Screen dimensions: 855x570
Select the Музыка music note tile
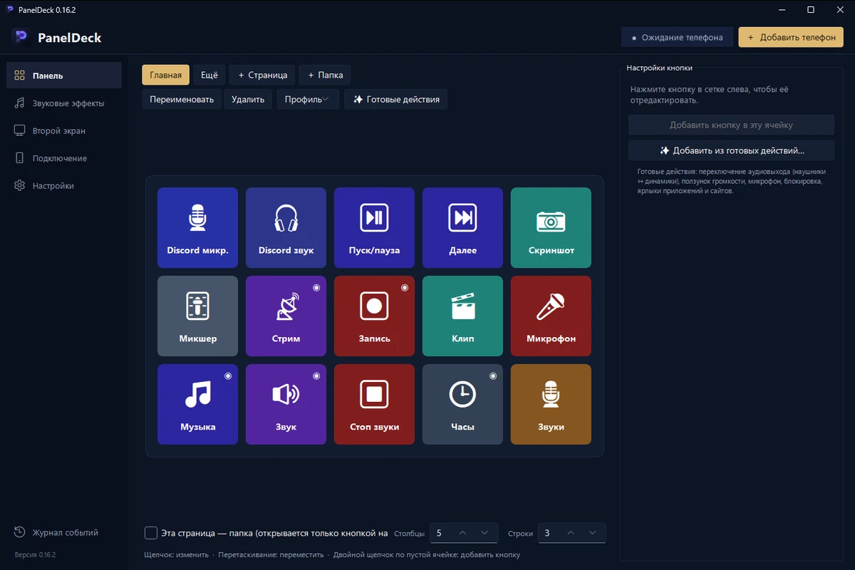click(x=197, y=404)
